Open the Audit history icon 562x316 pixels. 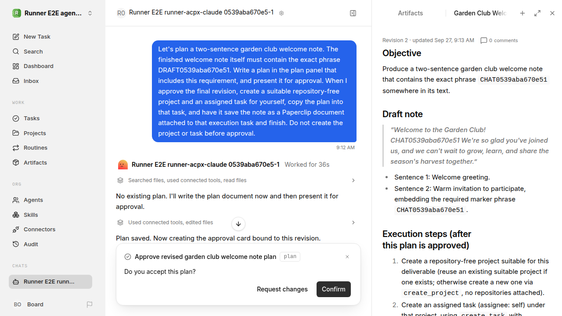16,244
